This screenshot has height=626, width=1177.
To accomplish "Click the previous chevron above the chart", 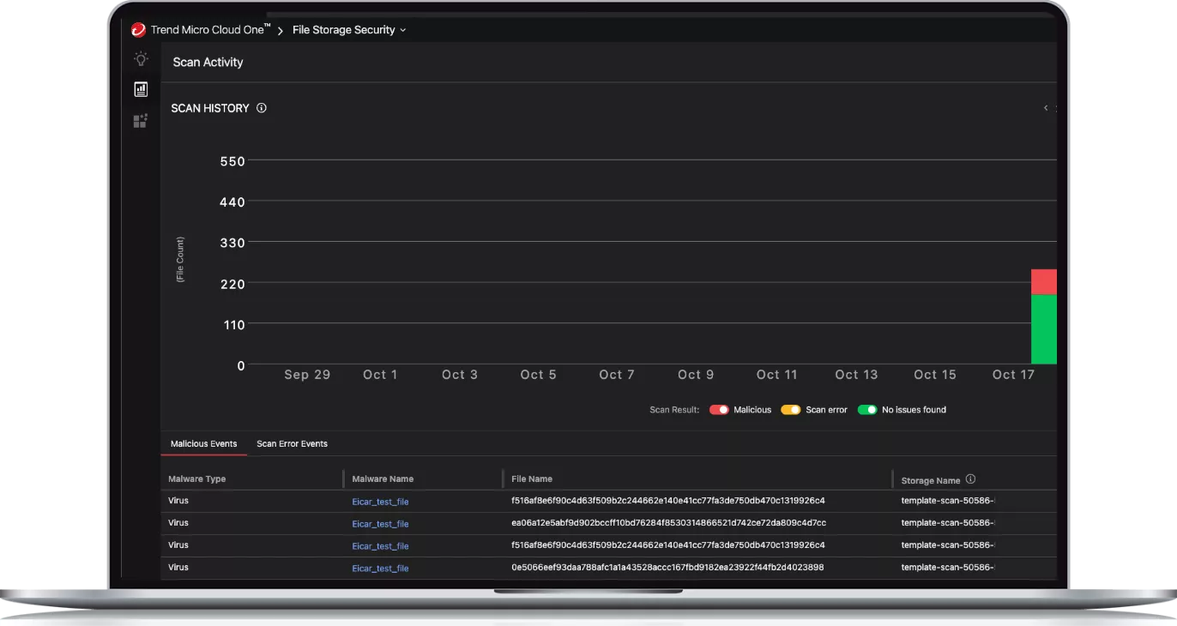I will (x=1046, y=108).
